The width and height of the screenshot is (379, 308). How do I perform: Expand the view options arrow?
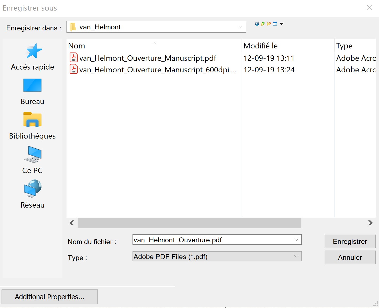tap(282, 24)
